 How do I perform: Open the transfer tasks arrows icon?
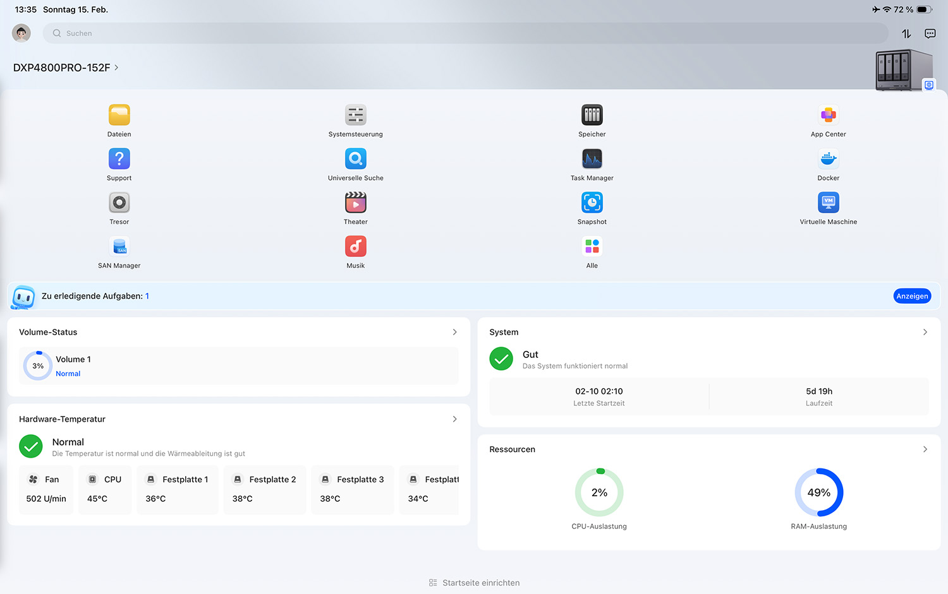906,33
